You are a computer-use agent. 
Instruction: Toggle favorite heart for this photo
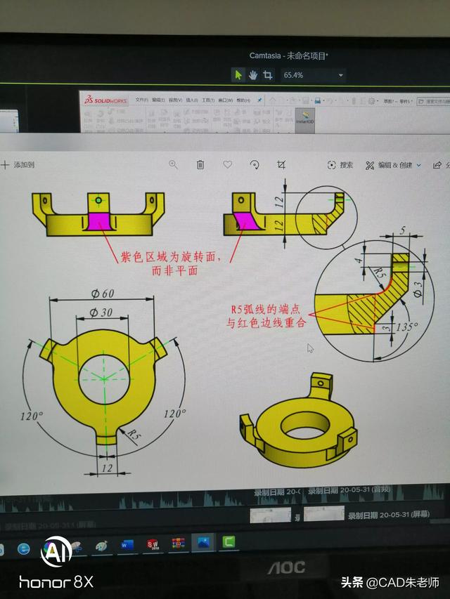(x=227, y=164)
